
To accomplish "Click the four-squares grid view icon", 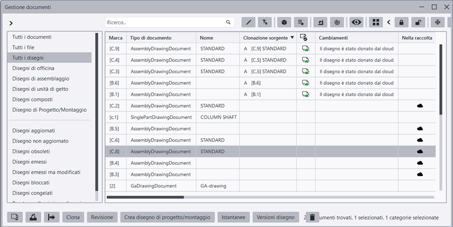I will (376, 22).
